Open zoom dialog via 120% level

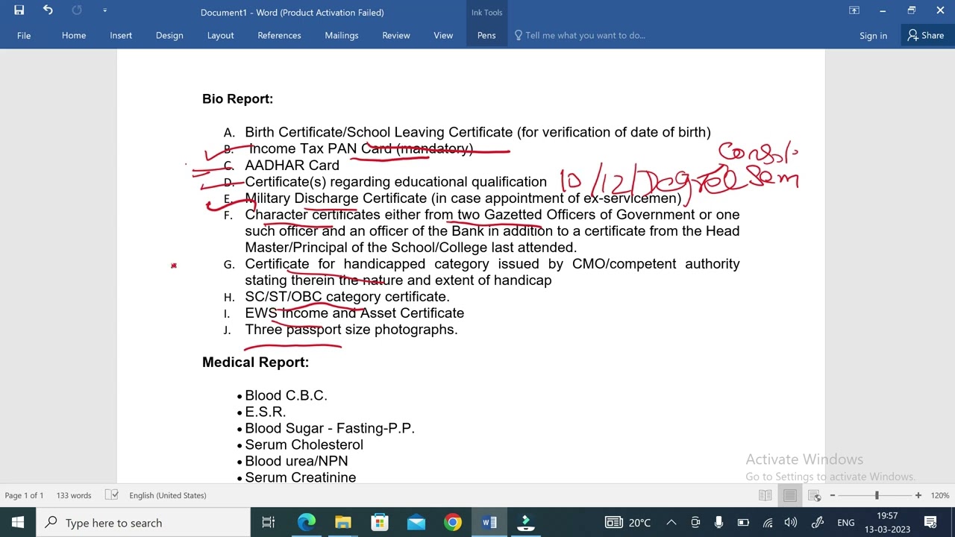click(940, 495)
